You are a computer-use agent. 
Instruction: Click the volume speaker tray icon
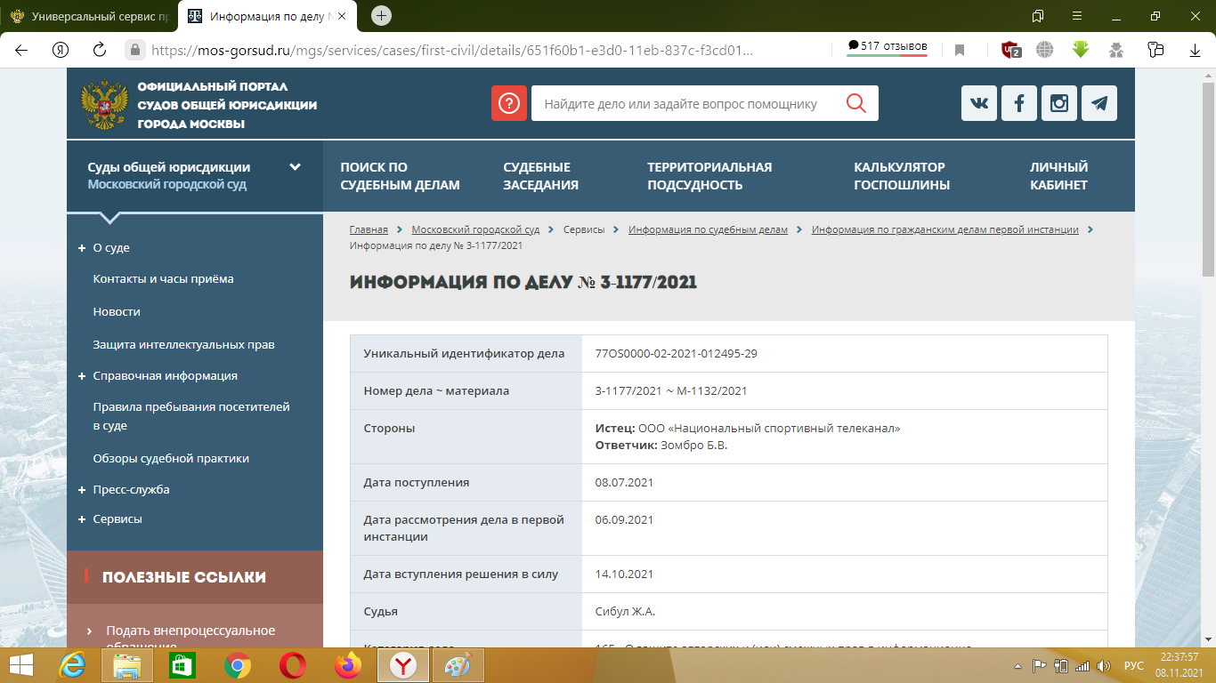point(1104,665)
